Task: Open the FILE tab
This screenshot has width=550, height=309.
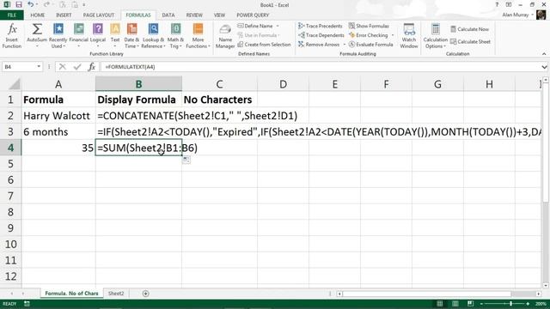Action: point(12,15)
